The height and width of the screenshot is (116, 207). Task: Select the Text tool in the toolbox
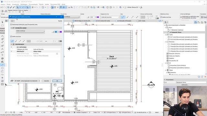(2, 49)
